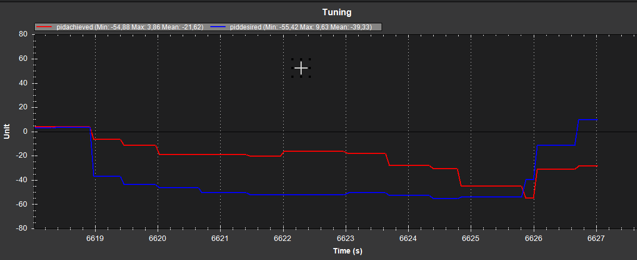
Task: Click the red pidachieved legend line swatch
Action: (x=45, y=27)
